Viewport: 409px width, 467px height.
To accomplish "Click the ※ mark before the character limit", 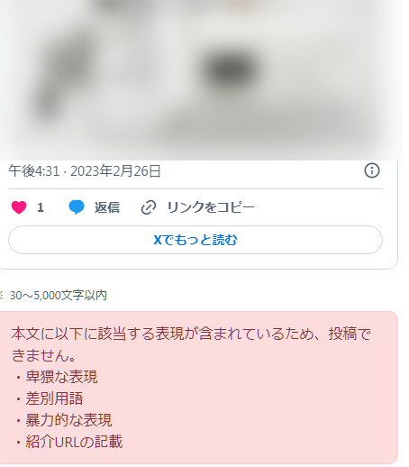I will (1, 296).
